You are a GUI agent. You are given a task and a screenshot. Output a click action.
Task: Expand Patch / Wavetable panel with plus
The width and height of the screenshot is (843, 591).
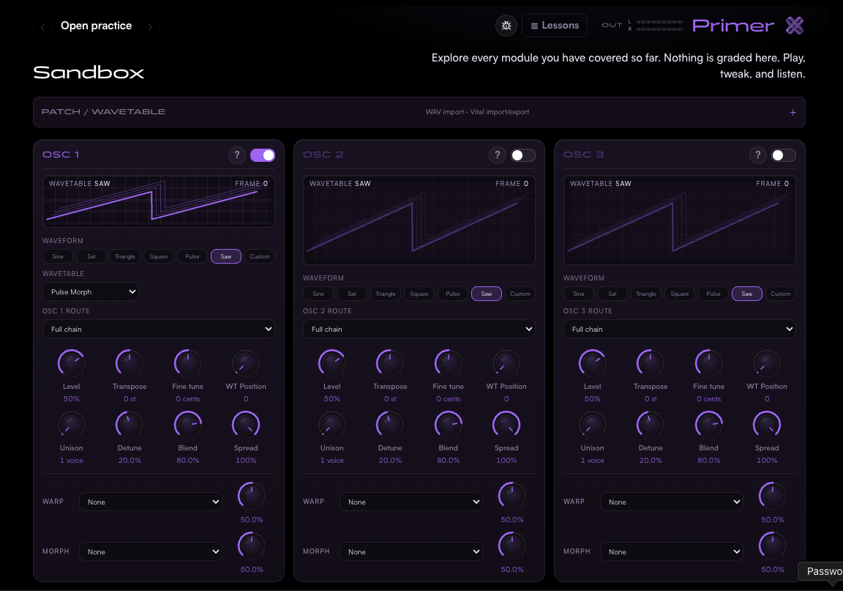[x=793, y=112]
